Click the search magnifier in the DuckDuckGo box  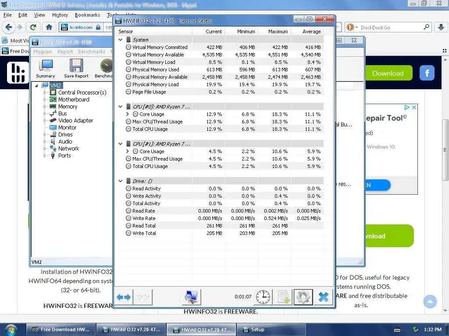[x=426, y=27]
